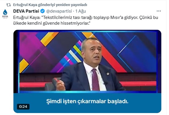Open the DEVA Partisi profile avatar

tap(5, 13)
